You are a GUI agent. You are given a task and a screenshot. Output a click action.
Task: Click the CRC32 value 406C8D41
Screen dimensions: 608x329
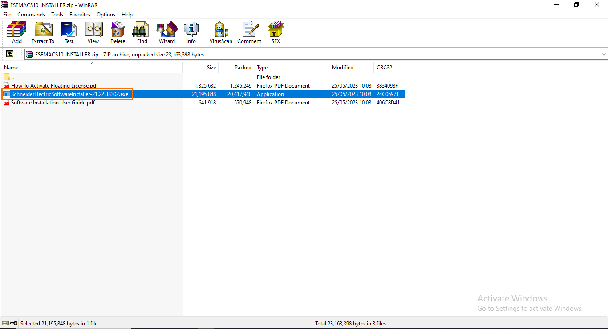(388, 103)
